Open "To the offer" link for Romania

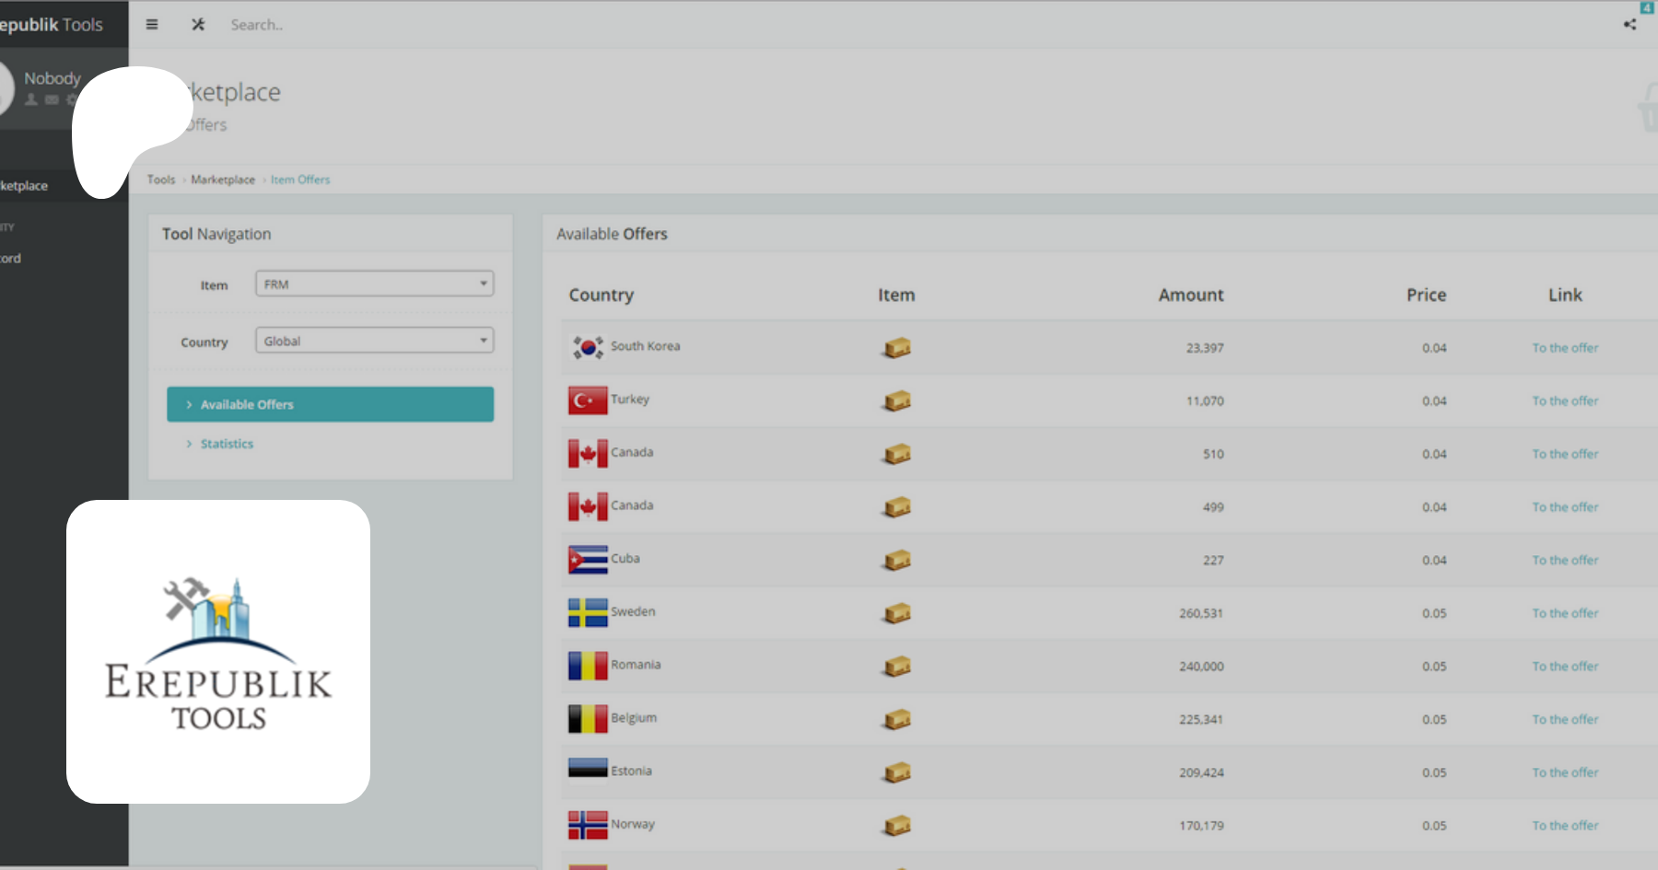(1565, 667)
